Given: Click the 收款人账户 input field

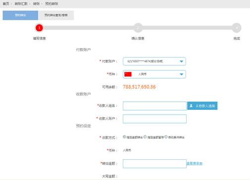Looking at the screenshot, I should tap(154, 119).
